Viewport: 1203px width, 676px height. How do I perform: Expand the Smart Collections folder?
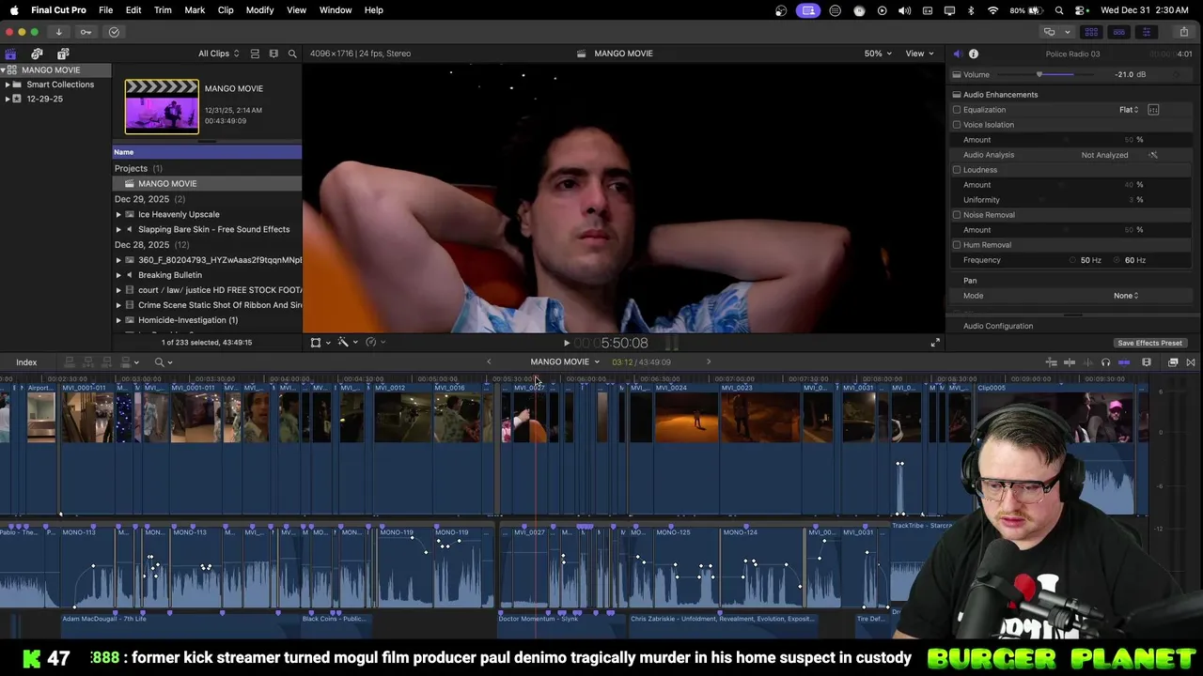pyautogui.click(x=8, y=84)
